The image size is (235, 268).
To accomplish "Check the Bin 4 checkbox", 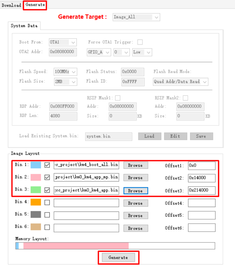I will [47, 203].
